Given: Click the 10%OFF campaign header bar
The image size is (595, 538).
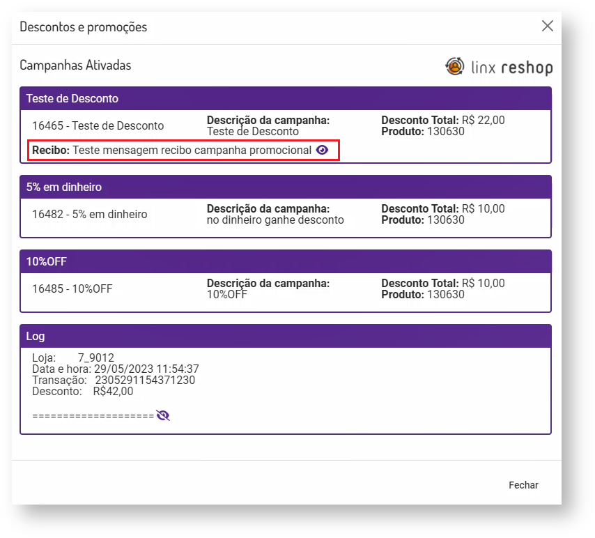Looking at the screenshot, I should [285, 261].
